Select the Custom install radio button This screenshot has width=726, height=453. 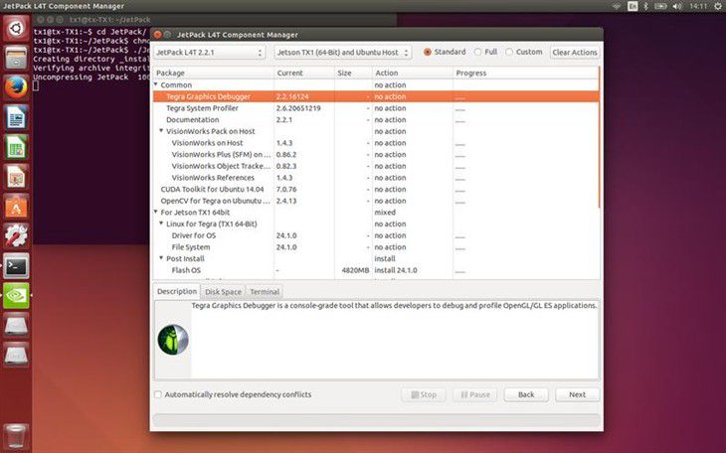[x=509, y=52]
